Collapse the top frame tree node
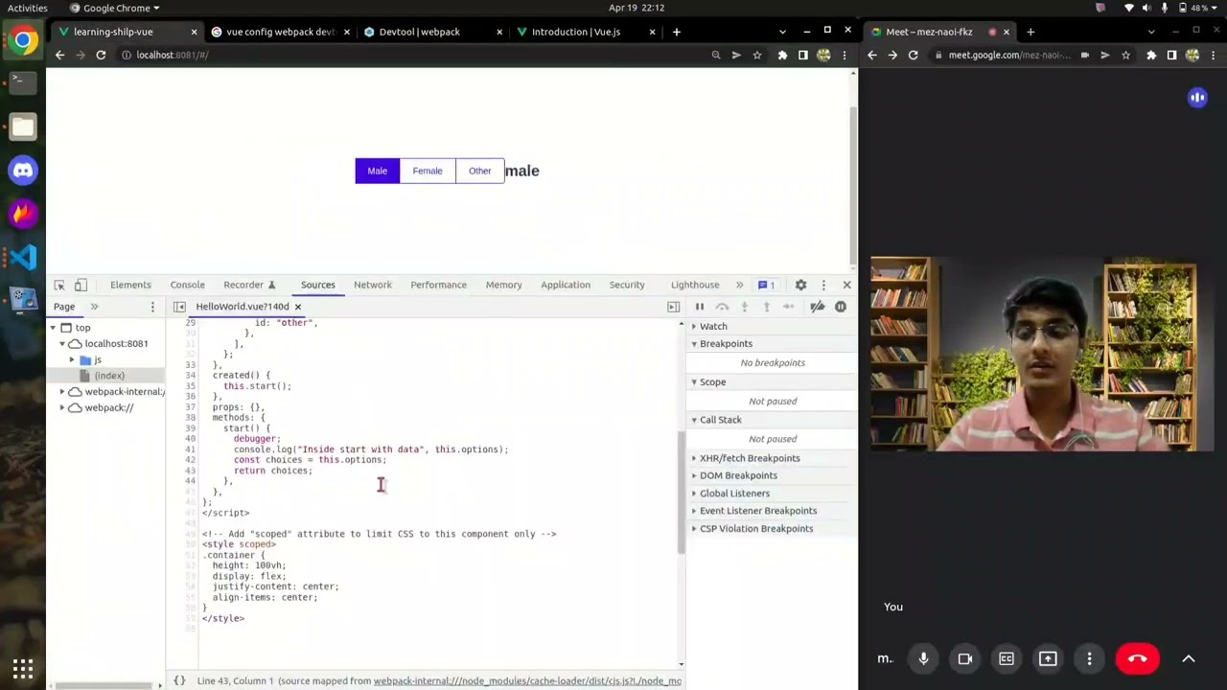 pyautogui.click(x=54, y=328)
